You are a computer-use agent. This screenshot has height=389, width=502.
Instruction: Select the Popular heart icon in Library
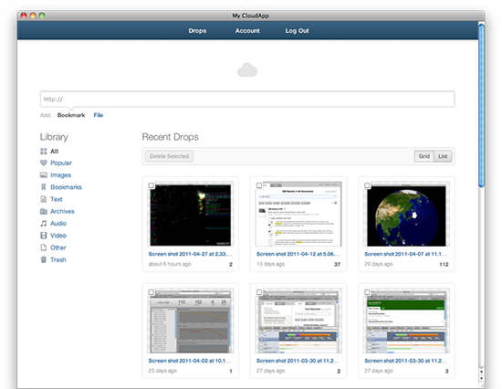(44, 163)
